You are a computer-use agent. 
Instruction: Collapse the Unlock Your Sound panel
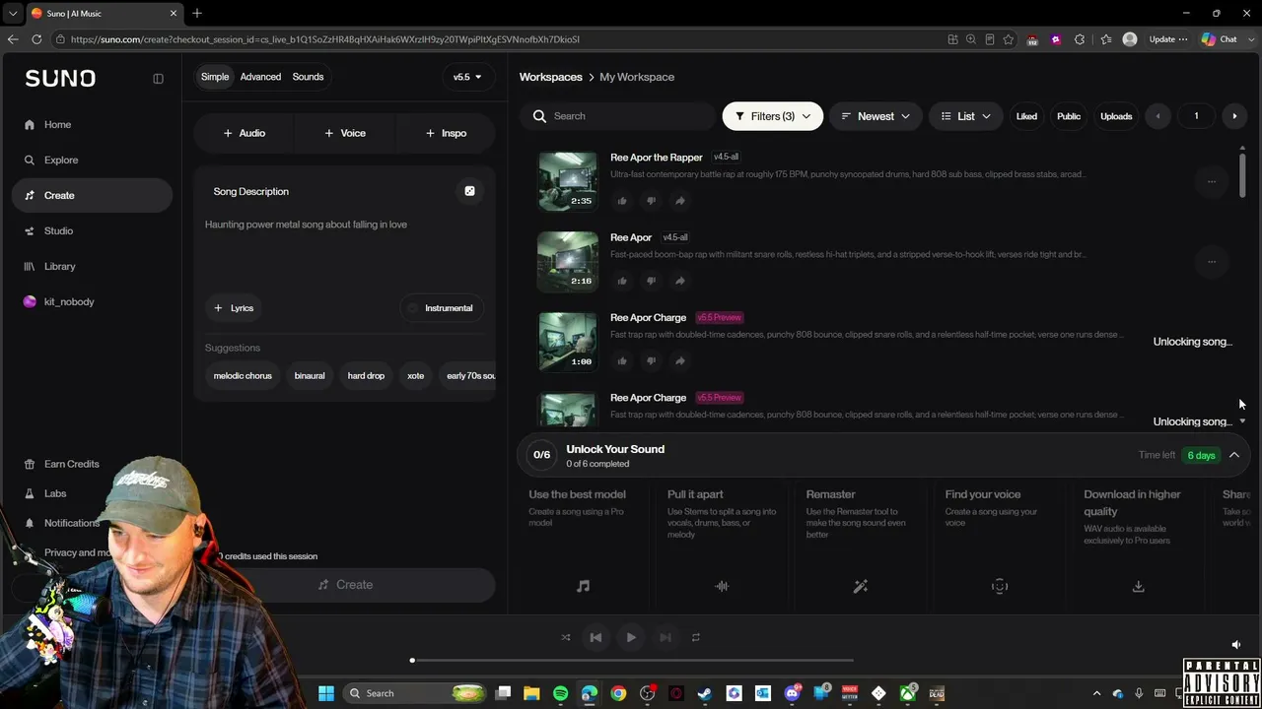1234,455
